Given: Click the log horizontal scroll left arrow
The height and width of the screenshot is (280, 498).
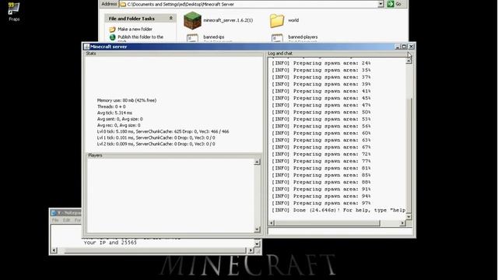Looking at the screenshot, I should pyautogui.click(x=272, y=223).
